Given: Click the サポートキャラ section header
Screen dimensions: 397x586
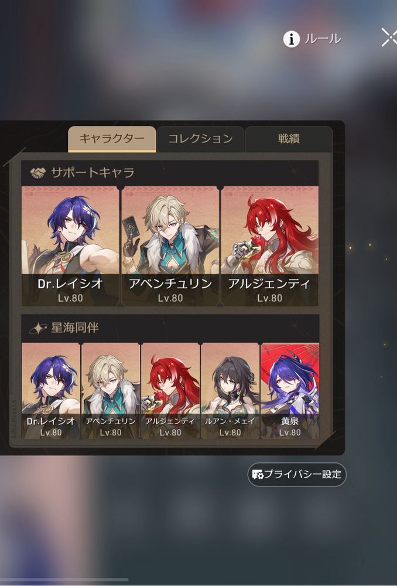Looking at the screenshot, I should pyautogui.click(x=170, y=173).
